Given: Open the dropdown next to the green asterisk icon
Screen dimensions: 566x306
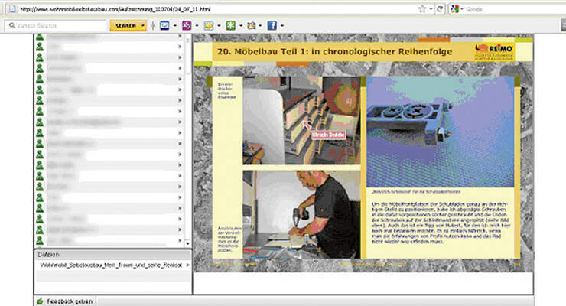Looking at the screenshot, I should tap(241, 25).
